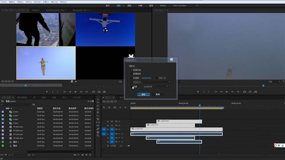Screen dimensions: 285x160
Task: Select the 剪辑结束 (clip end) radio button
Action: [132, 74]
